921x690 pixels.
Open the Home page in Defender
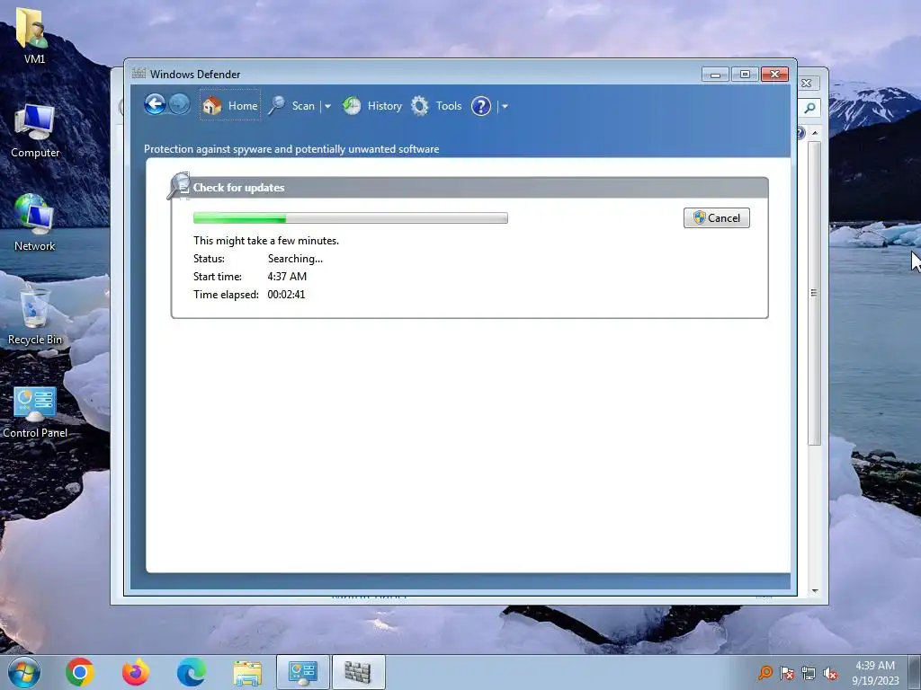230,106
